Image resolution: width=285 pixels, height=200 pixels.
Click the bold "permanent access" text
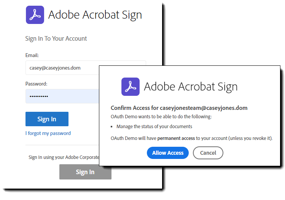pos(176,138)
